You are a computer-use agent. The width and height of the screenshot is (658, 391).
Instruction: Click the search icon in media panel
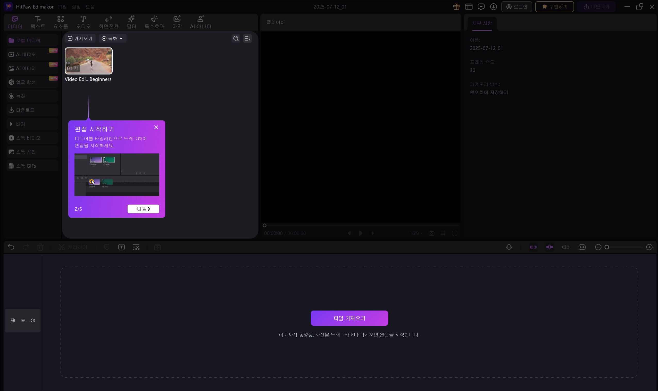pos(235,38)
